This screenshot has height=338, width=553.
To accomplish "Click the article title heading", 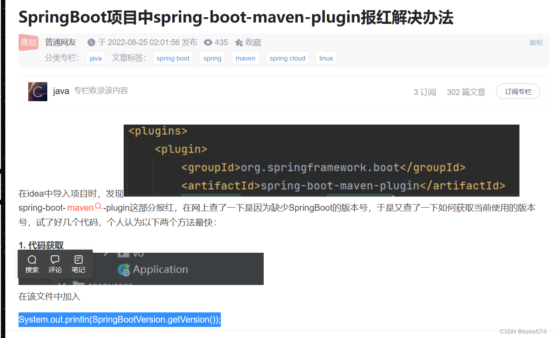I will [x=236, y=18].
